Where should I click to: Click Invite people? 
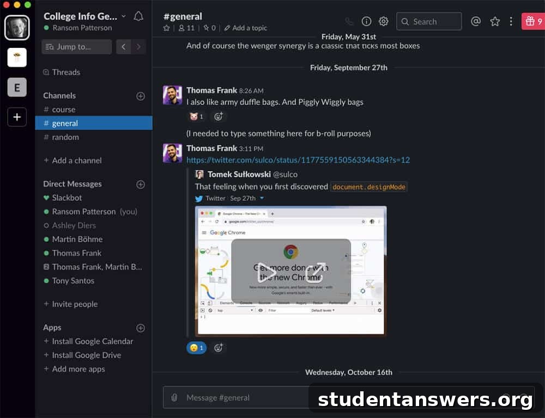click(70, 304)
